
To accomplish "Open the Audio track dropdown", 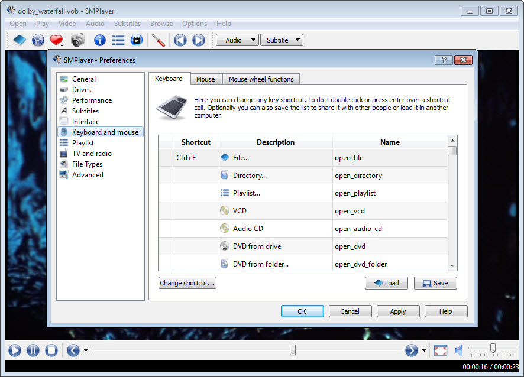I will coord(237,40).
